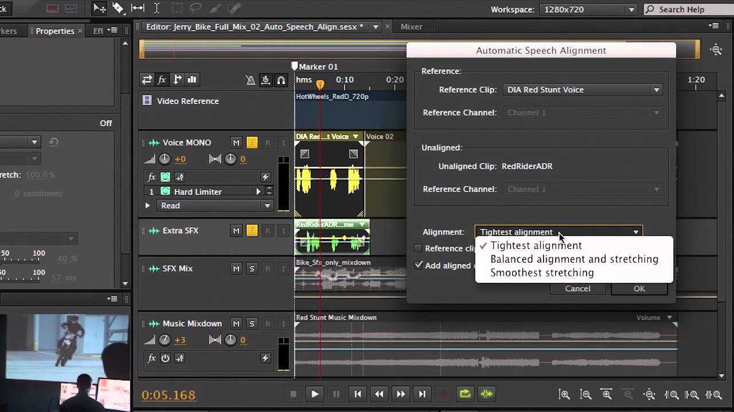Toggle Loop Playback button
The image size is (734, 412).
pos(465,394)
